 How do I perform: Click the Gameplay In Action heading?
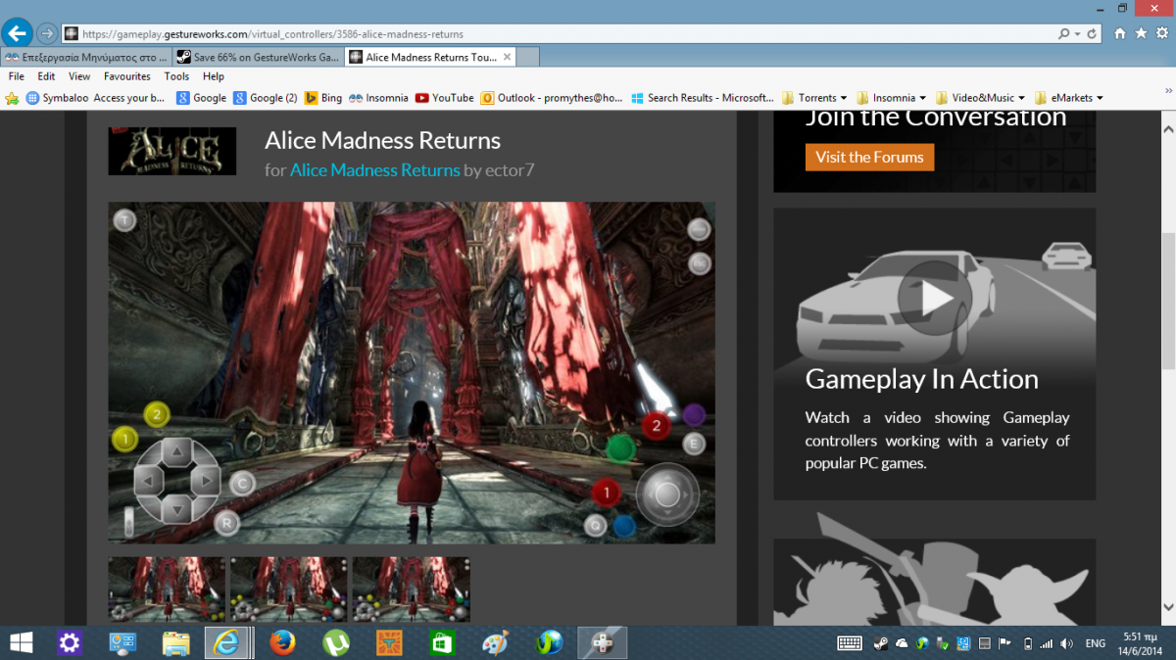point(921,379)
